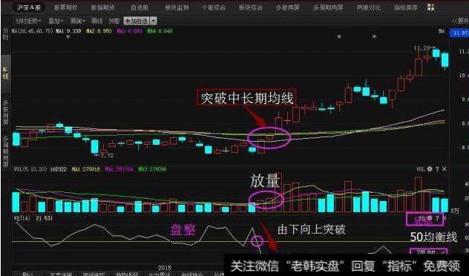The width and height of the screenshot is (469, 276).
Task: Open the 自选股 watchlist tab
Action: 140,7
